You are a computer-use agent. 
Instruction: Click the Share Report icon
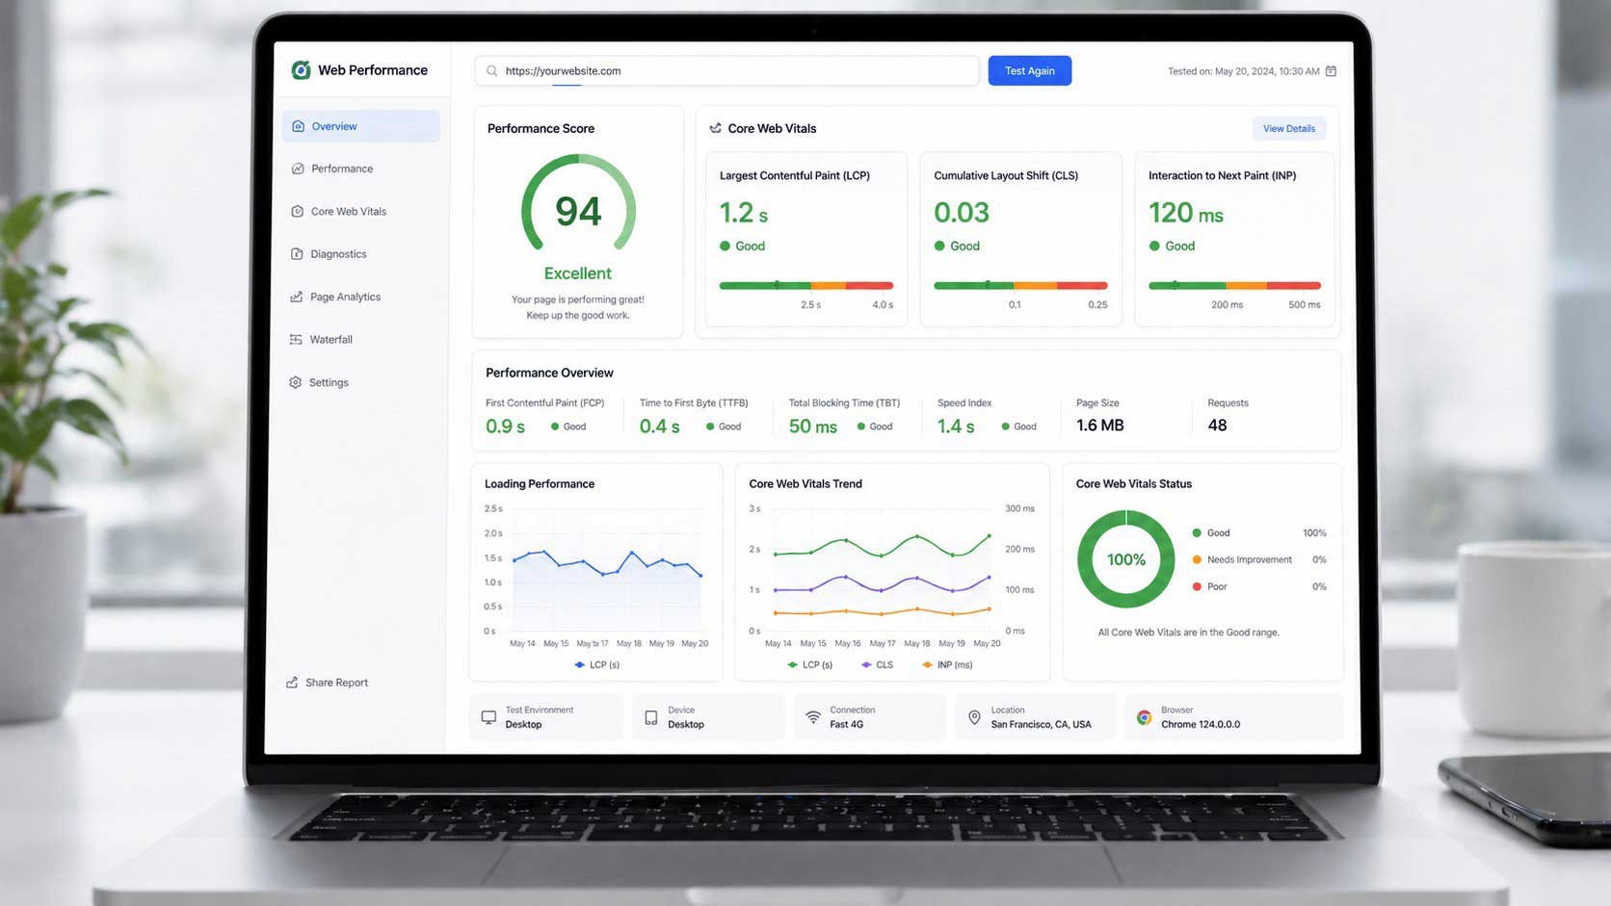292,683
